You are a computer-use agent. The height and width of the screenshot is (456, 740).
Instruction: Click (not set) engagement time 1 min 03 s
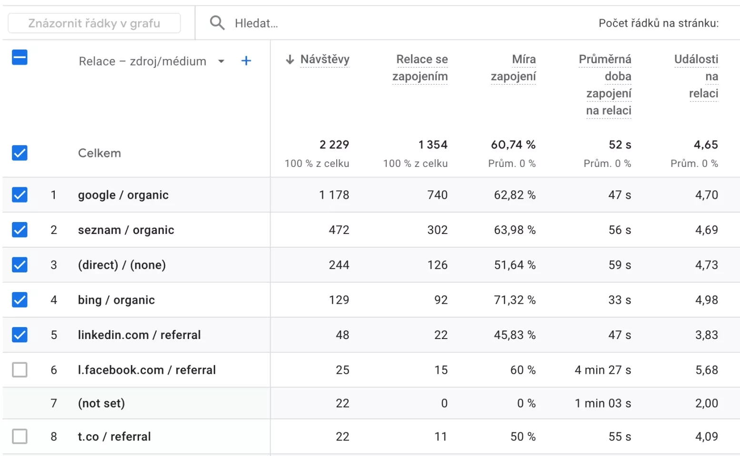(x=603, y=403)
